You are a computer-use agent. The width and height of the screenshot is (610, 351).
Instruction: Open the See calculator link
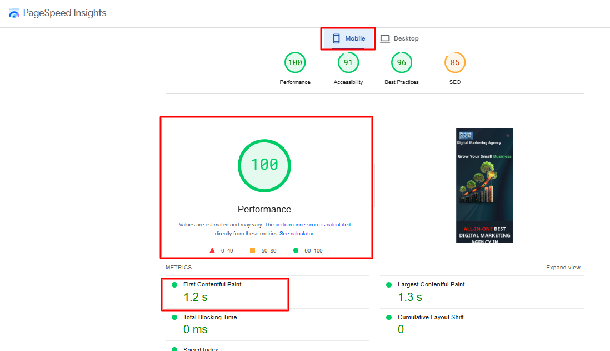(x=296, y=233)
